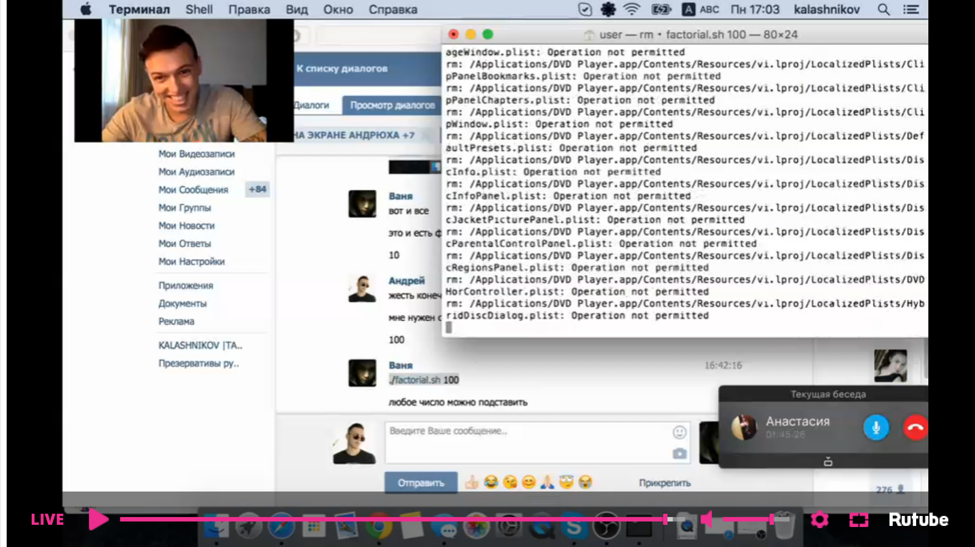Toggle the player fullscreen mode icon

(858, 519)
